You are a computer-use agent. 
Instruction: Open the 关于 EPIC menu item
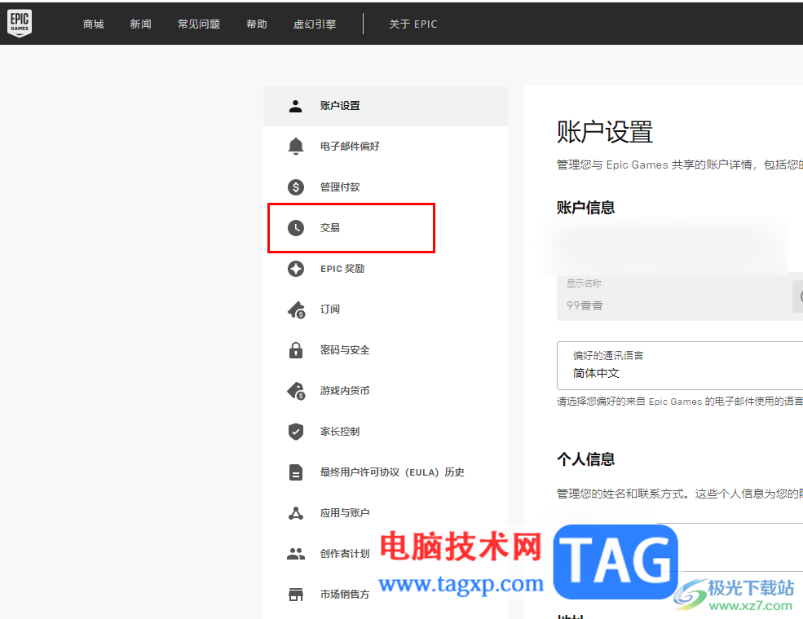coord(413,24)
